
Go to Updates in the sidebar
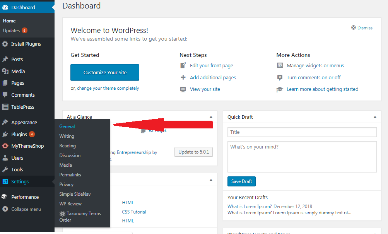11,31
